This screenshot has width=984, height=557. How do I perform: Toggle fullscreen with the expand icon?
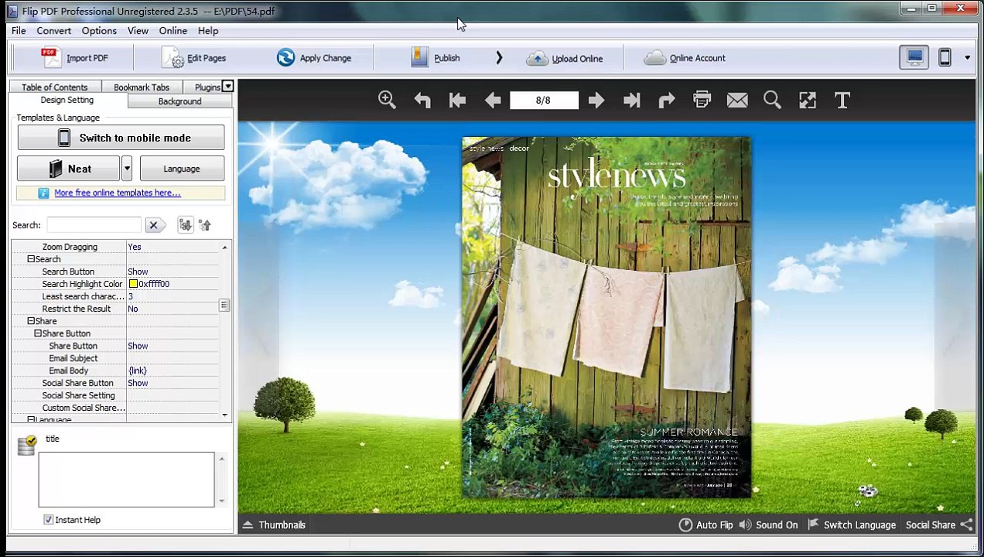[x=808, y=100]
